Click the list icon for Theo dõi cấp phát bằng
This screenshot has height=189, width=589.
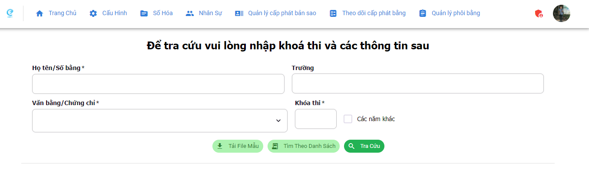point(333,13)
